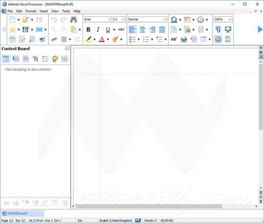Image resolution: width=264 pixels, height=223 pixels.
Task: Toggle the Ins insert mode indicator
Action: tap(80, 220)
